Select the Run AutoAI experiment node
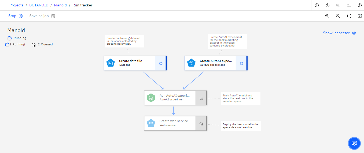364x153 pixels. pyautogui.click(x=175, y=98)
